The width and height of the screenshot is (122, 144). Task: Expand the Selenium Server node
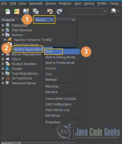[3, 83]
